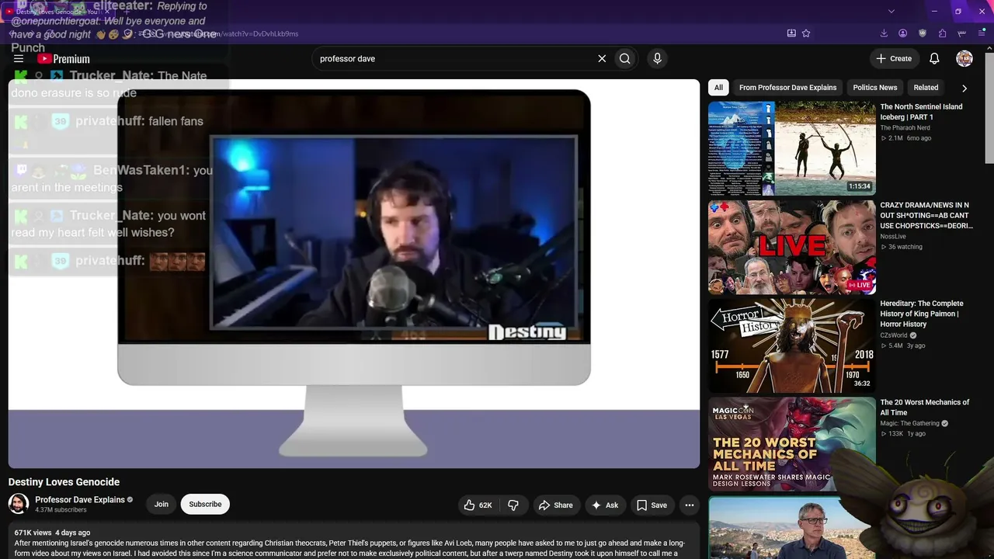Subscribe to Professor Dave Explains
Screen dimensions: 994x559
(205, 505)
